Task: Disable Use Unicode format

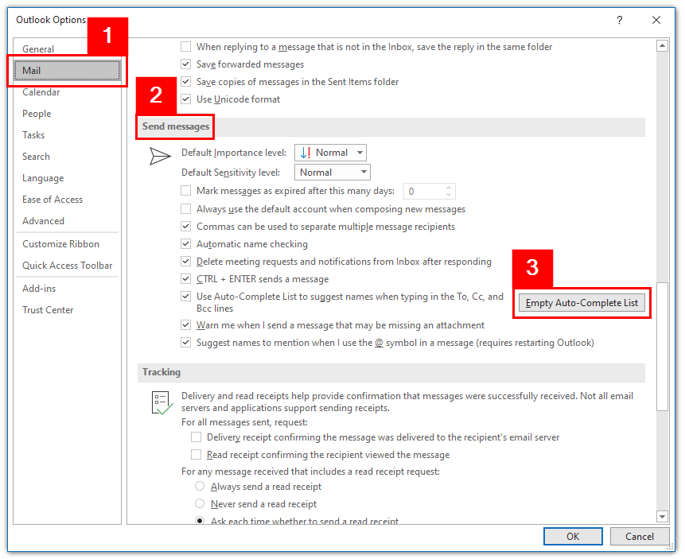Action: click(185, 99)
